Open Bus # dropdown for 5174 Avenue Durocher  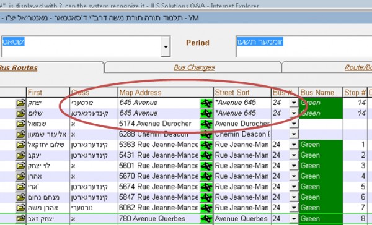click(x=294, y=124)
